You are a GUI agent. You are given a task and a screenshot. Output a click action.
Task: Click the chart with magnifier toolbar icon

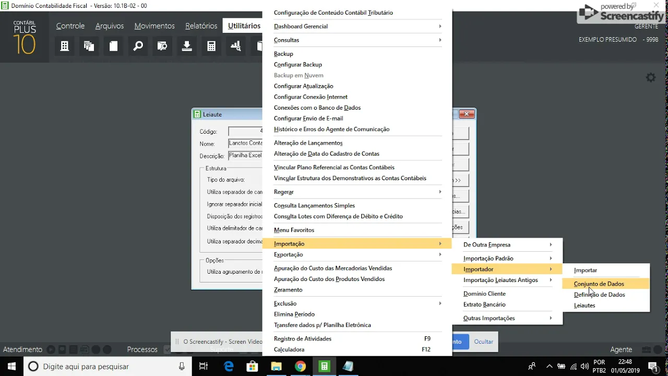(236, 46)
